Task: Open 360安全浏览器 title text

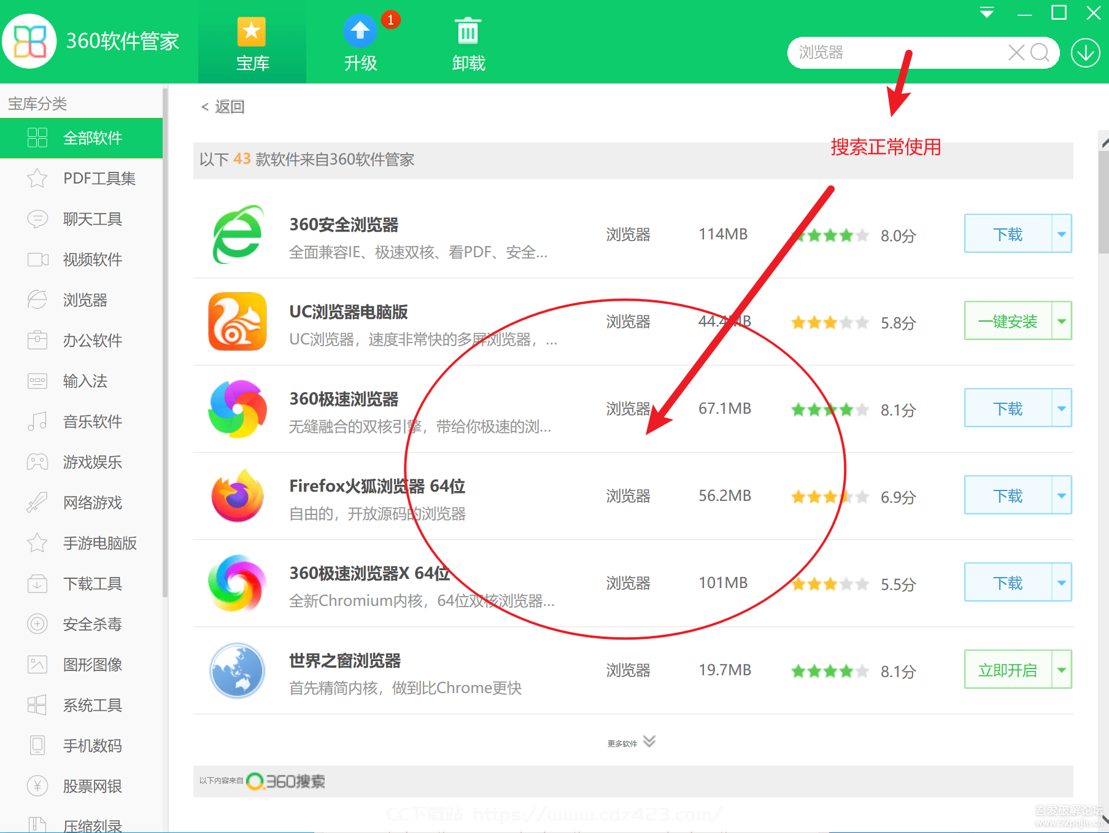Action: [x=344, y=225]
